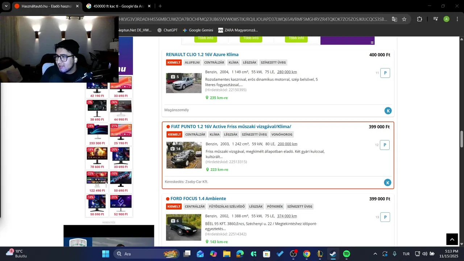
Task: Click the location pin next to 235 km-re
Action: coord(207,98)
